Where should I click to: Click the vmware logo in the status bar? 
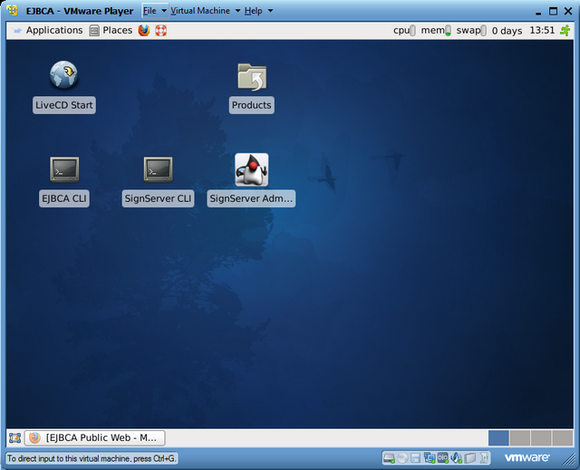point(527,458)
